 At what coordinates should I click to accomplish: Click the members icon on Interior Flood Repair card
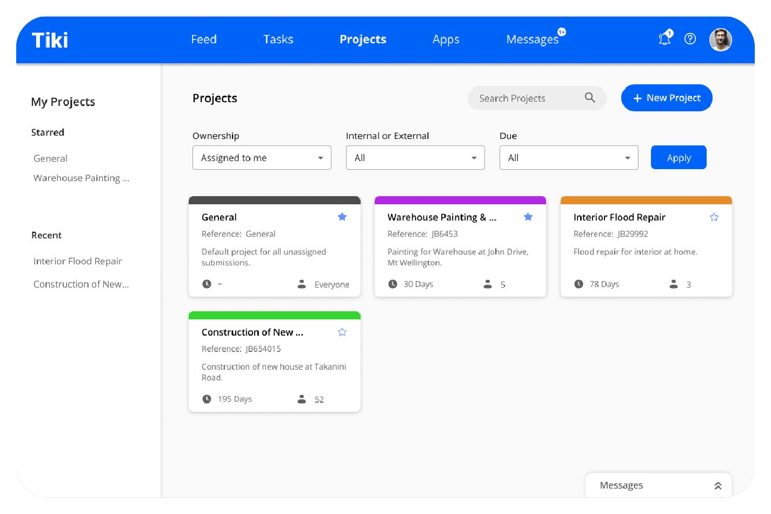pos(674,284)
